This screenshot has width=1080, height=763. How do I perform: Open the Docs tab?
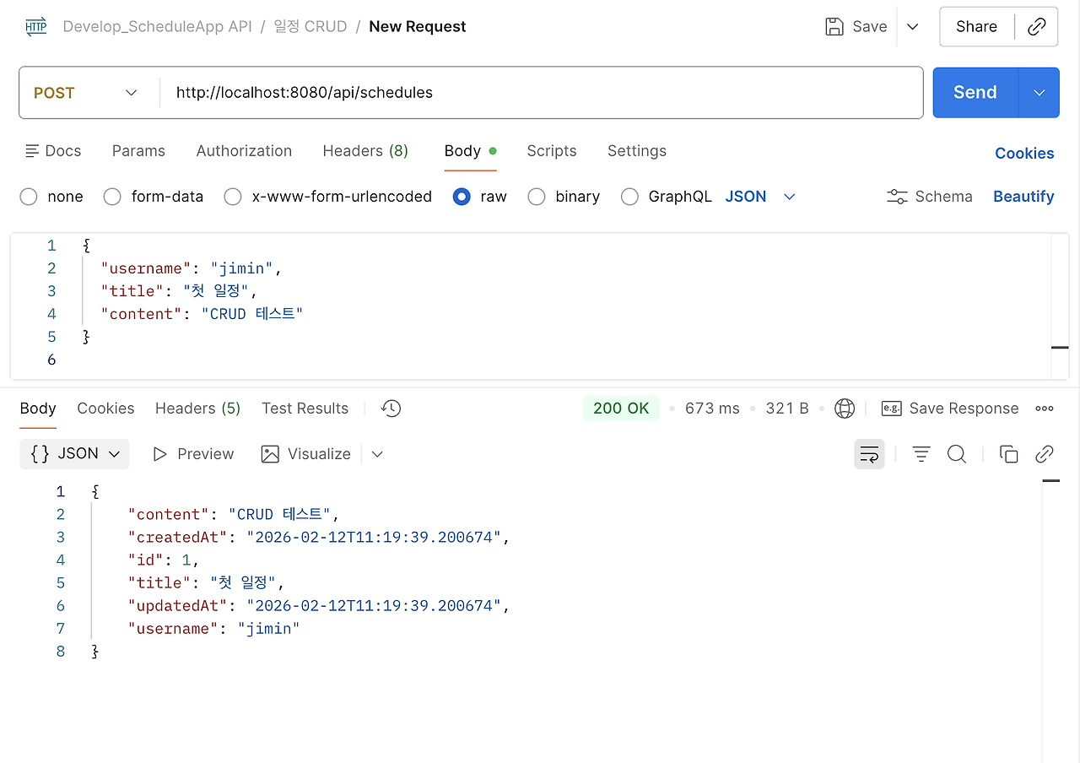(x=53, y=150)
